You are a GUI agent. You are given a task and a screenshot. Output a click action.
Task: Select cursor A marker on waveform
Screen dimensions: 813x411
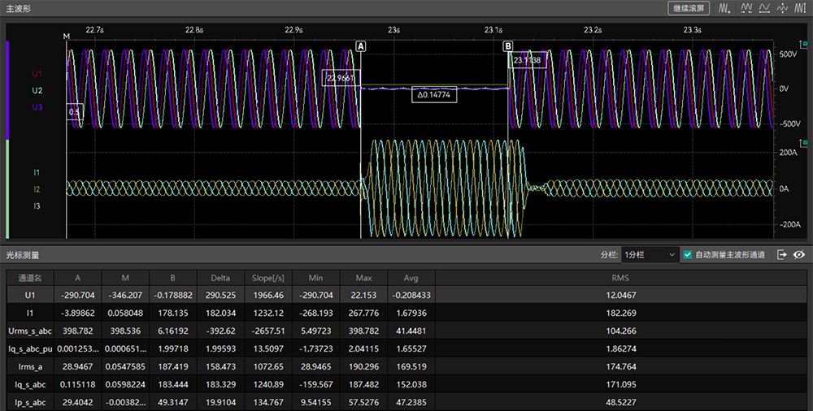tap(361, 46)
